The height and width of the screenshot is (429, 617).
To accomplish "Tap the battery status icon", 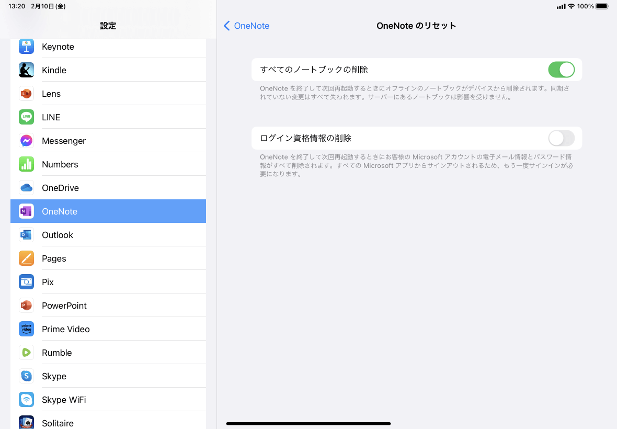I will pyautogui.click(x=602, y=6).
